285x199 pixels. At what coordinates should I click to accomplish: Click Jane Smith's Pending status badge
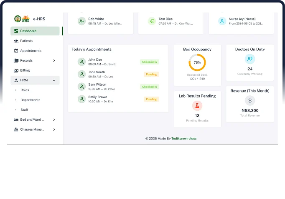[x=151, y=75]
